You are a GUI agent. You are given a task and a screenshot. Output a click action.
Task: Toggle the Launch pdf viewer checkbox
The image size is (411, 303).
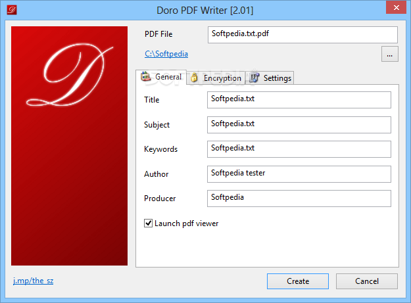pyautogui.click(x=148, y=223)
